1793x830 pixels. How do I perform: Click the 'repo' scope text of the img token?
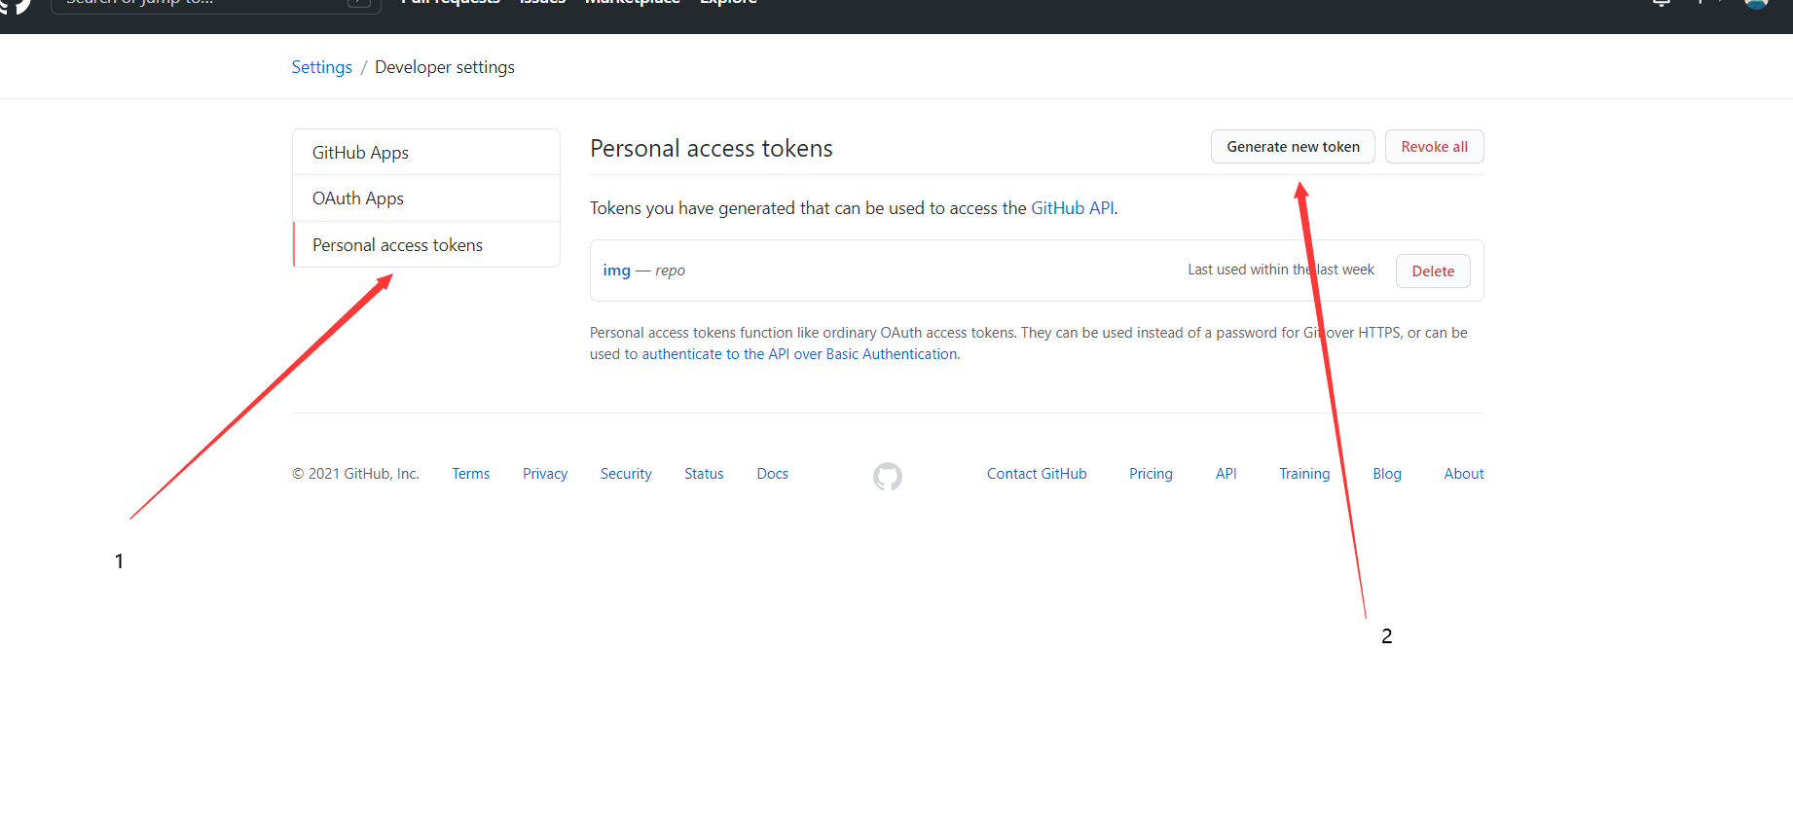click(670, 271)
